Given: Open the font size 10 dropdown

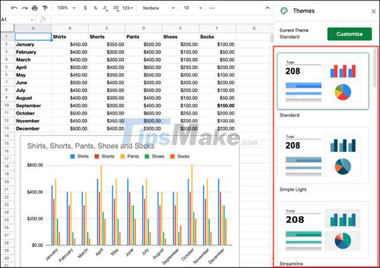Looking at the screenshot, I should coord(192,8).
